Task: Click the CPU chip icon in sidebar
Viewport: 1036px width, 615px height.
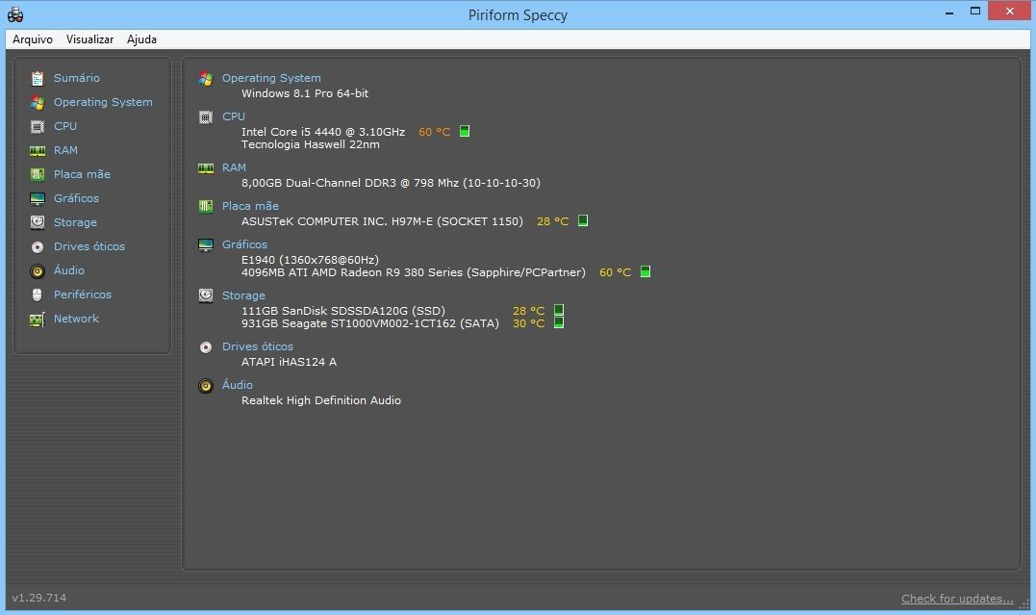Action: point(38,126)
